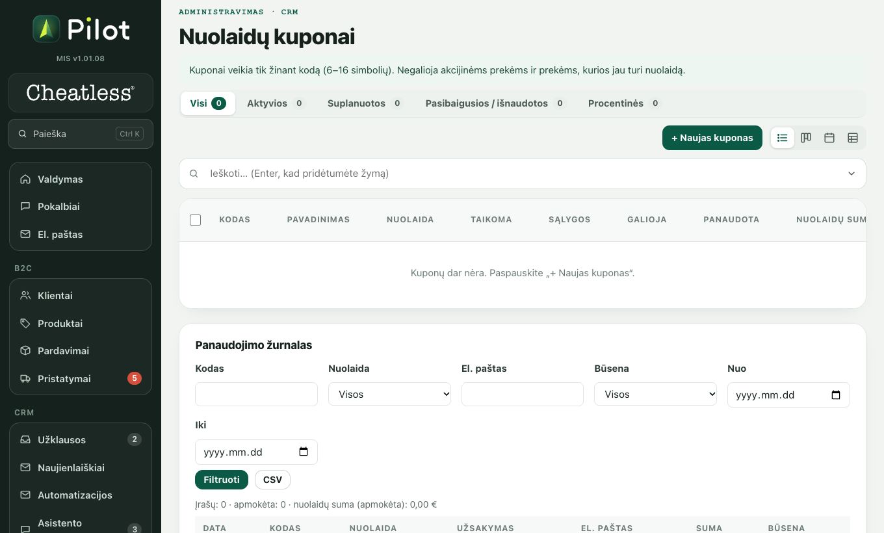Click the Kodas filter input field
This screenshot has height=533, width=884.
(x=256, y=395)
